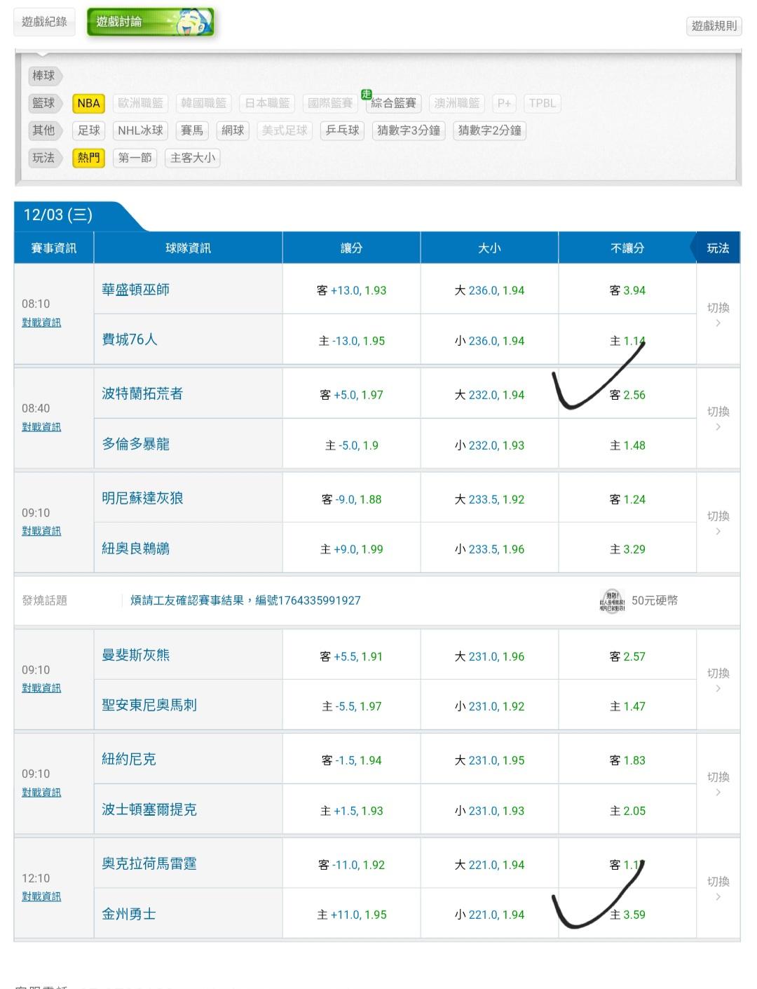This screenshot has height=989, width=757.
Task: Pick 主 3.59 moneyline for 金州勇士
Action: (x=627, y=915)
